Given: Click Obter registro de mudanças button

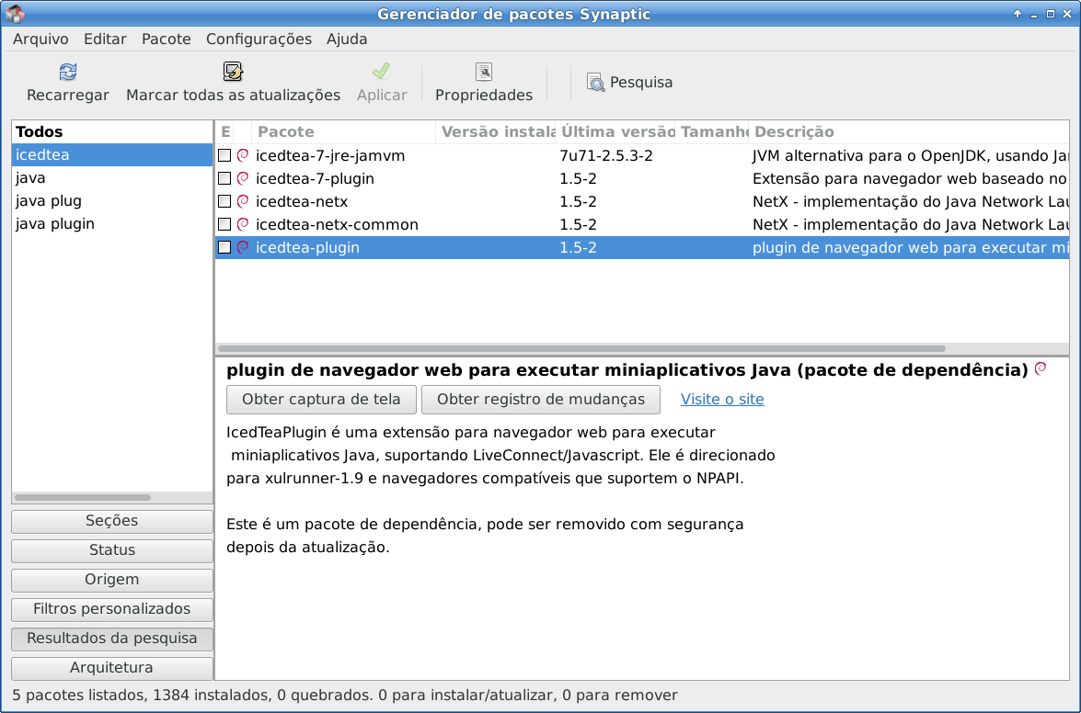Looking at the screenshot, I should coord(541,399).
